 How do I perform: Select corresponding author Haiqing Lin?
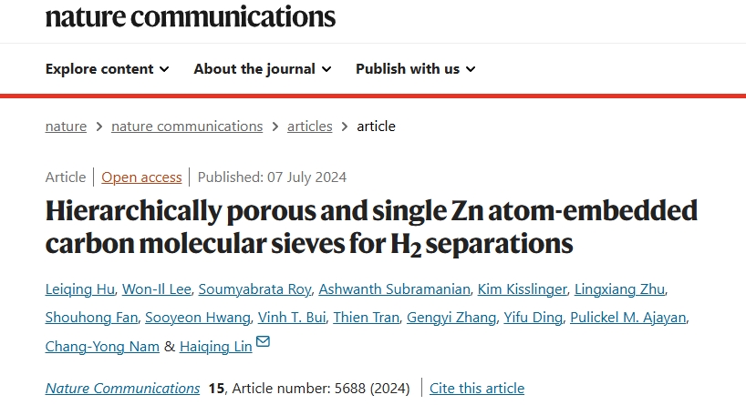point(215,346)
